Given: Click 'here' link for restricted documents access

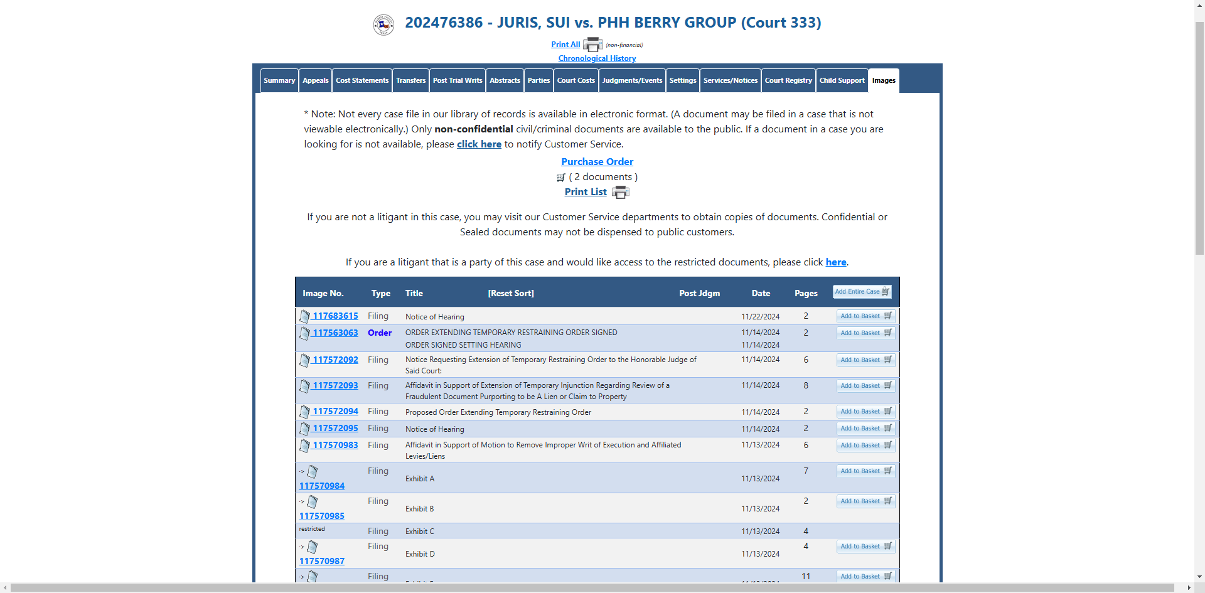Looking at the screenshot, I should (x=836, y=262).
